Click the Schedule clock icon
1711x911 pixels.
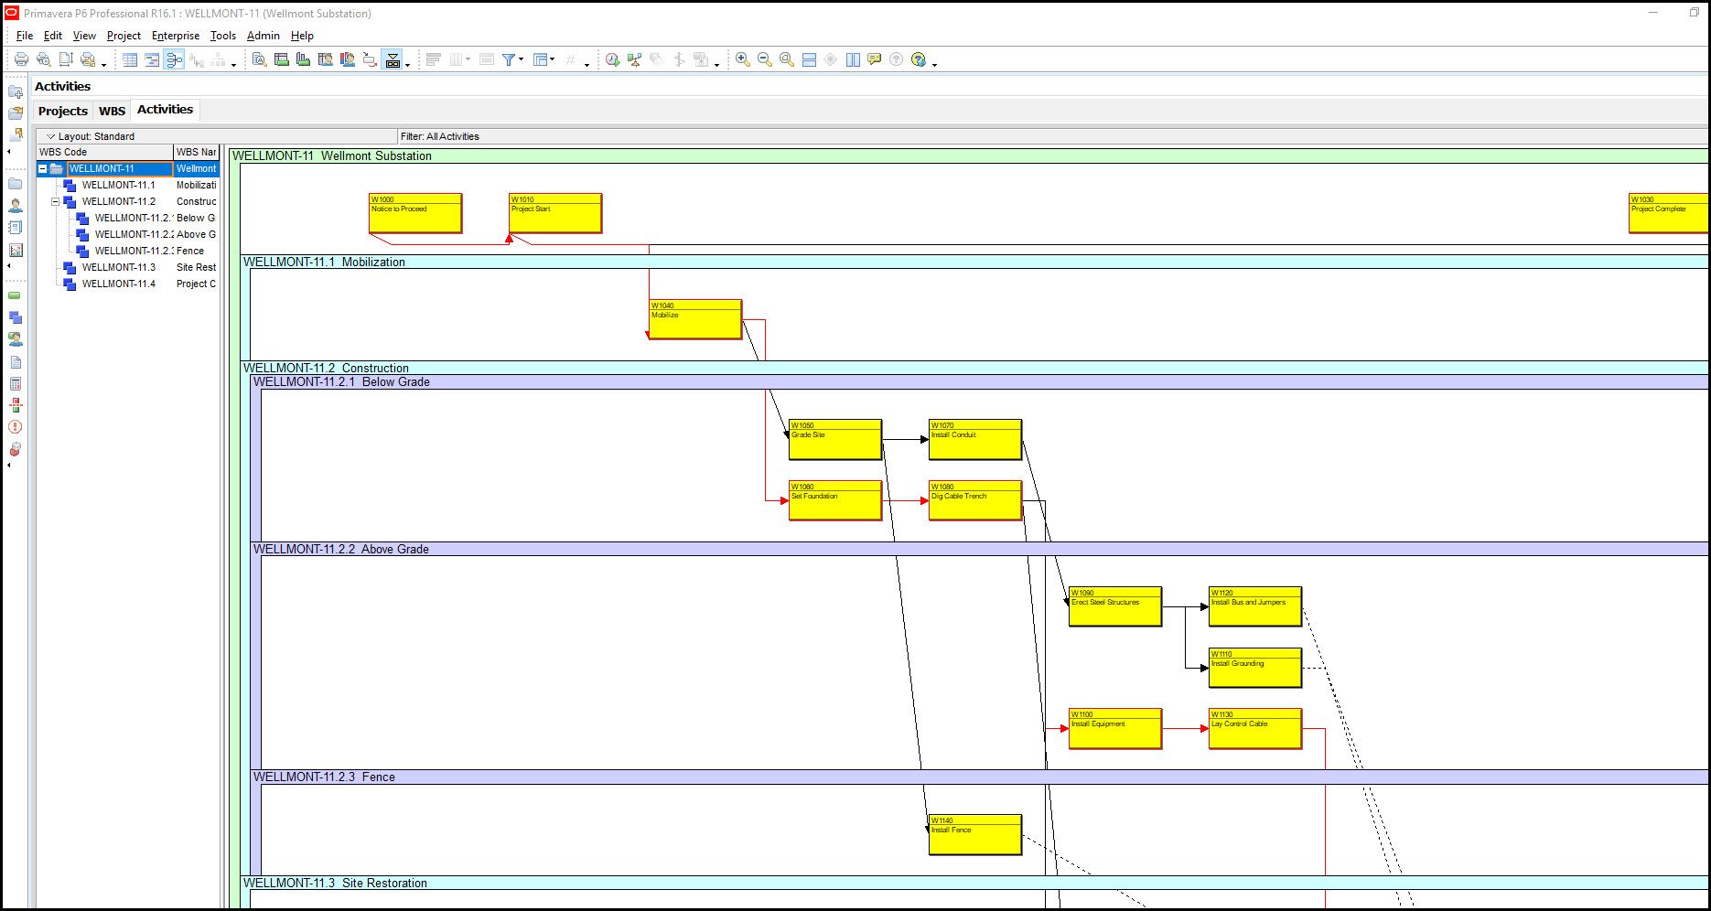612,59
